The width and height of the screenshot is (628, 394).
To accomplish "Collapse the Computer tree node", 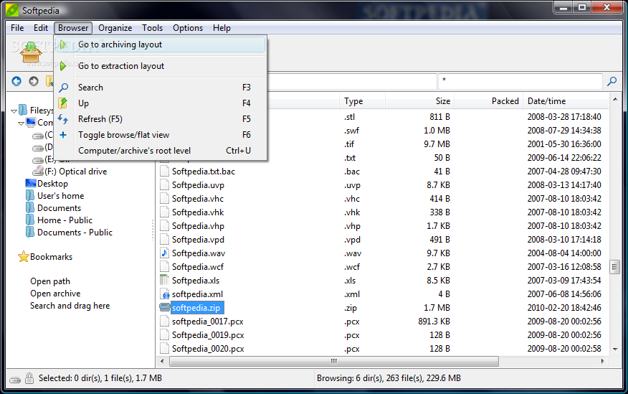I will point(21,123).
